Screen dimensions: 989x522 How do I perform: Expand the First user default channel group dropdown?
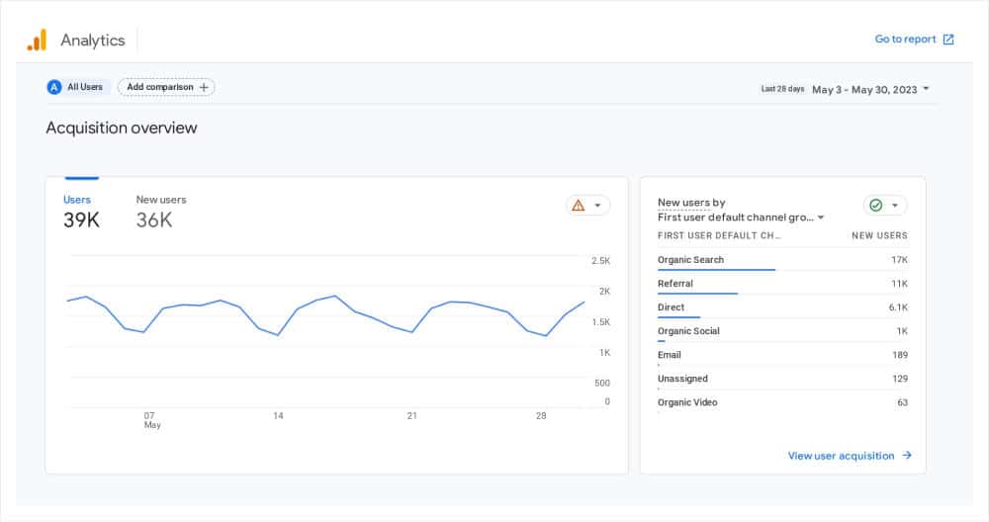coord(821,217)
